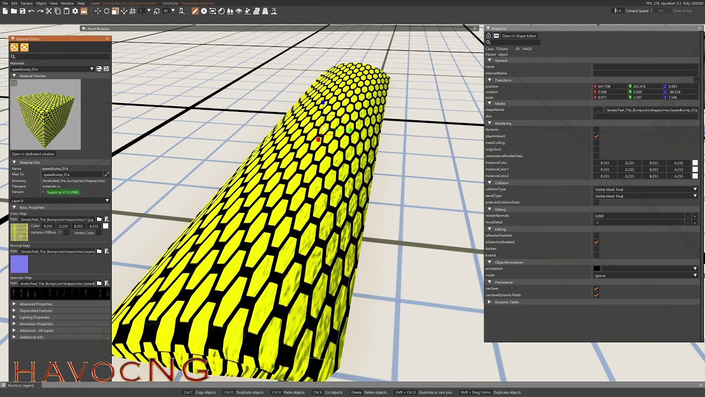
Task: Open the annotation mode dropdown
Action: [x=646, y=275]
